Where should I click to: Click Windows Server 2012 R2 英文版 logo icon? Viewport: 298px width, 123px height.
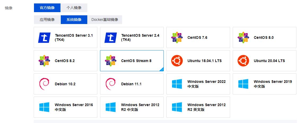[177, 107]
